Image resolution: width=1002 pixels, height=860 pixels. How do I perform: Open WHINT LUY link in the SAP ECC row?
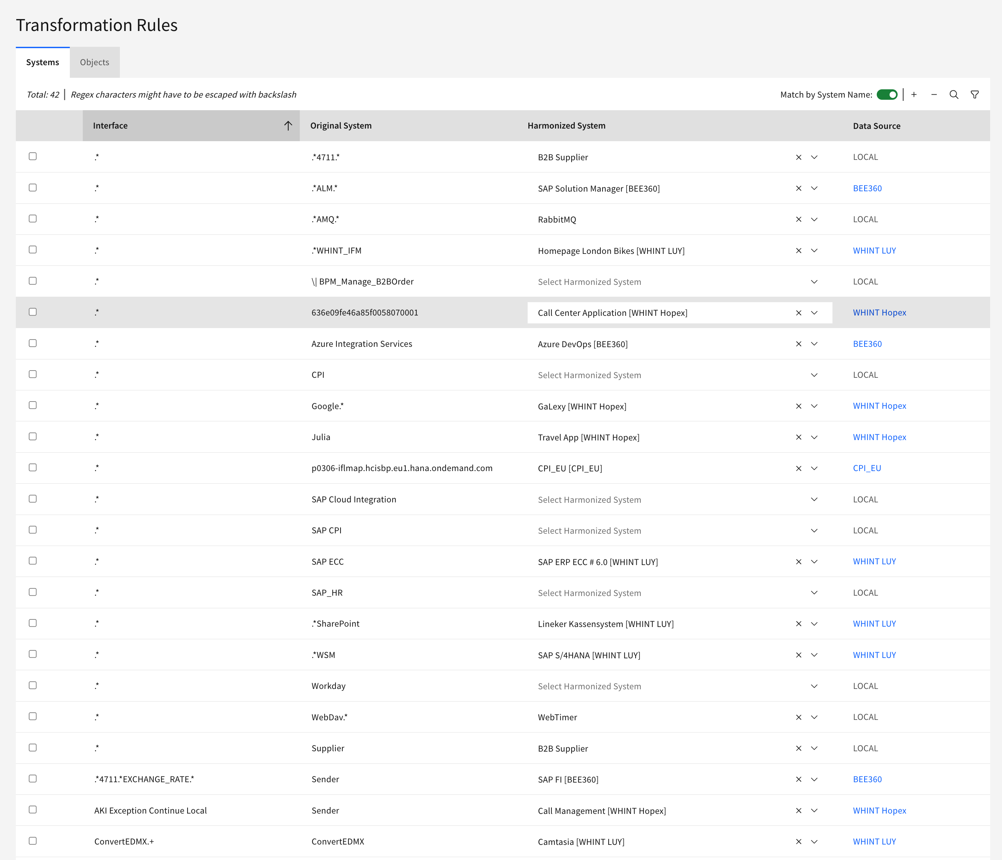point(874,562)
